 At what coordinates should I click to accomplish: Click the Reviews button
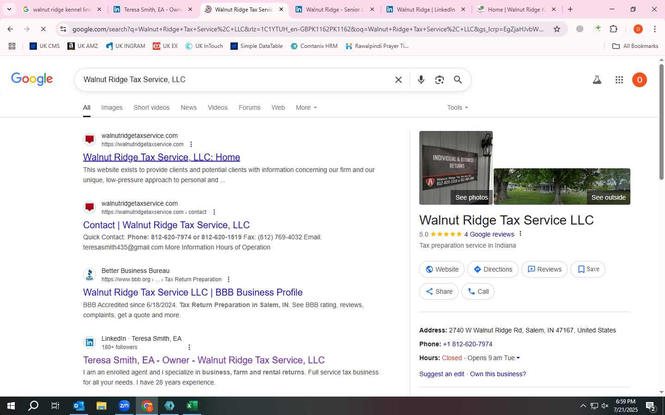pos(544,269)
